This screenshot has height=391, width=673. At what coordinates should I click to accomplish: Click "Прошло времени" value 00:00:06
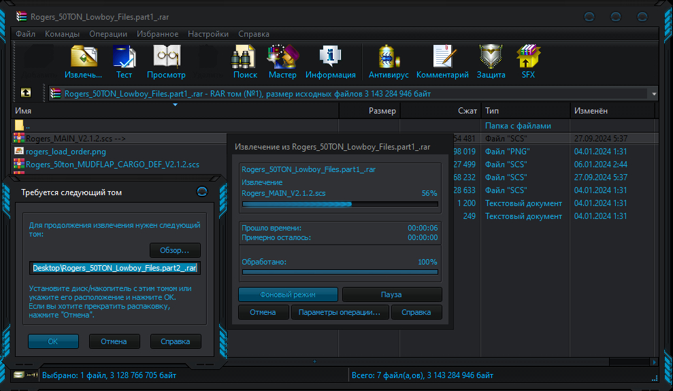423,228
